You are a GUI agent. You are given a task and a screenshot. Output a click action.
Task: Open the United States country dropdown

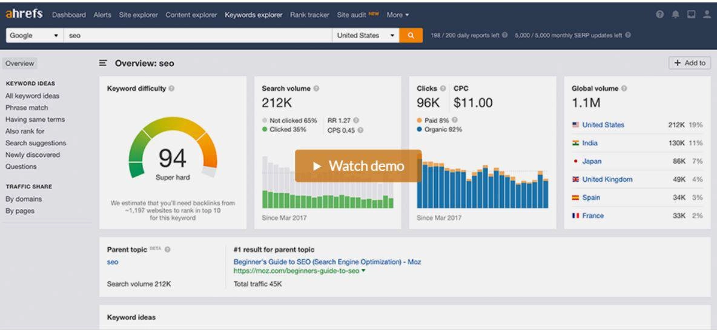(366, 35)
